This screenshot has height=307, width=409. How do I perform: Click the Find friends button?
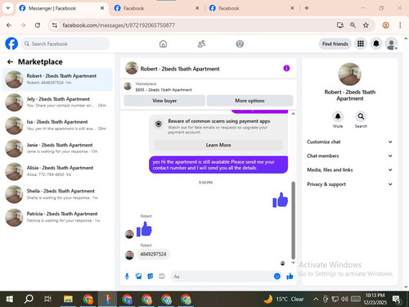tap(335, 43)
